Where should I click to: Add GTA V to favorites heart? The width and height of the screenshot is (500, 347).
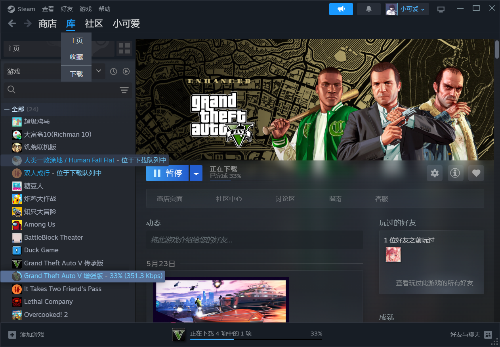point(476,173)
